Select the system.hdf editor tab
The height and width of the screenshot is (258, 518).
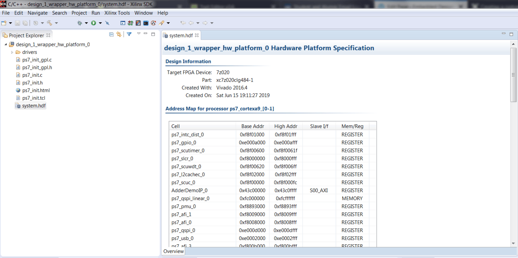point(181,35)
